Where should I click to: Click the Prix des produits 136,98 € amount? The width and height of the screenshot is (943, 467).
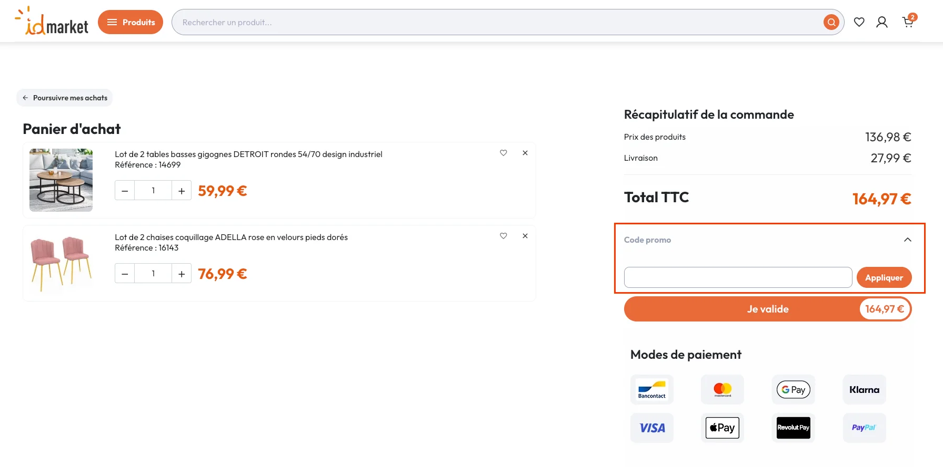click(x=888, y=137)
